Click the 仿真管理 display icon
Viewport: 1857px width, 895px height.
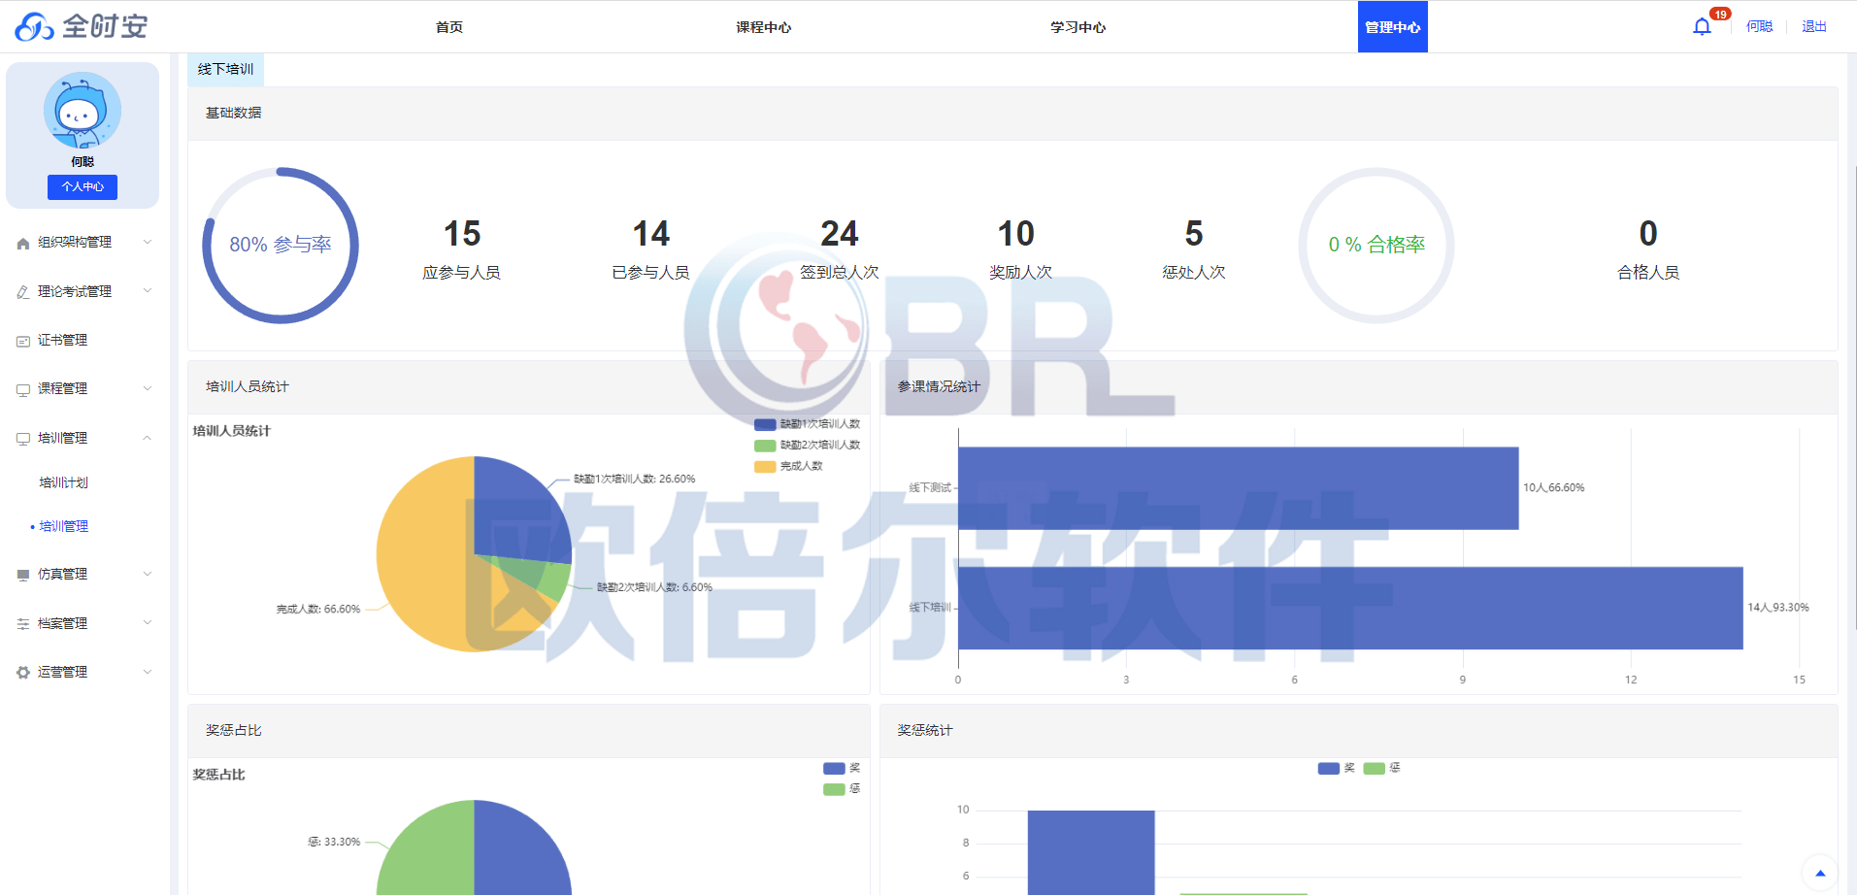click(23, 575)
